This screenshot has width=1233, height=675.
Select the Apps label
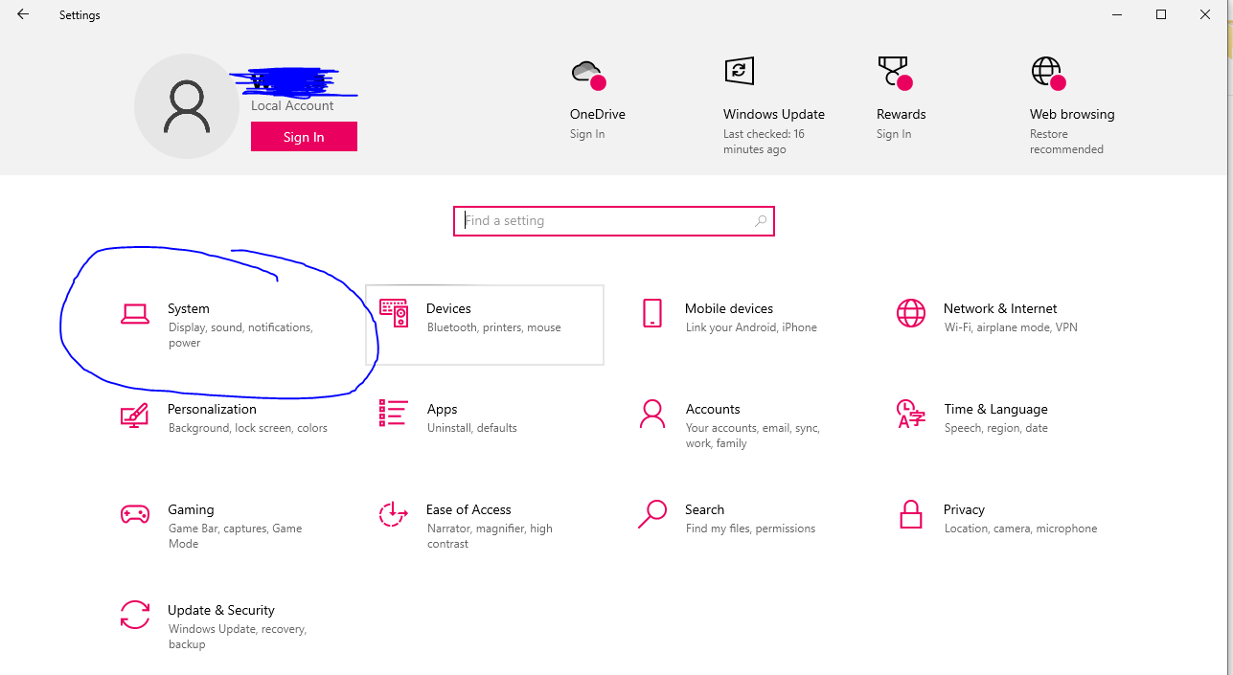443,409
